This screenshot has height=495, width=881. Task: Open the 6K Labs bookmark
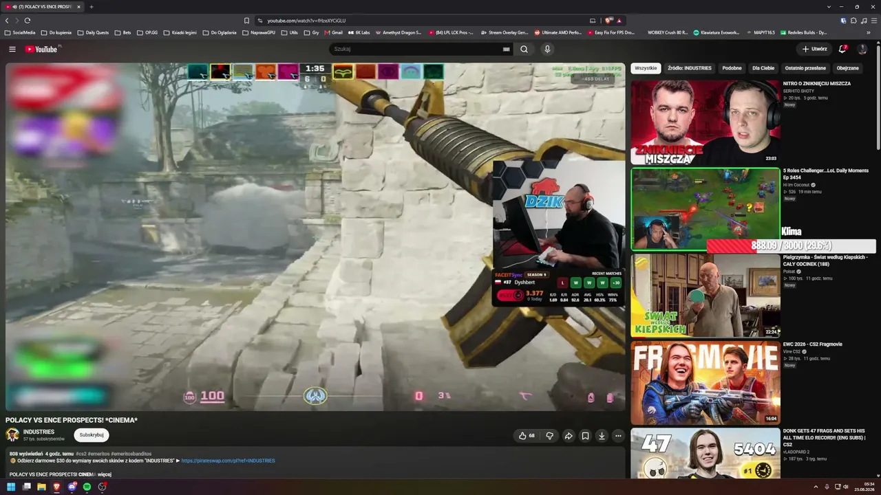click(x=359, y=32)
